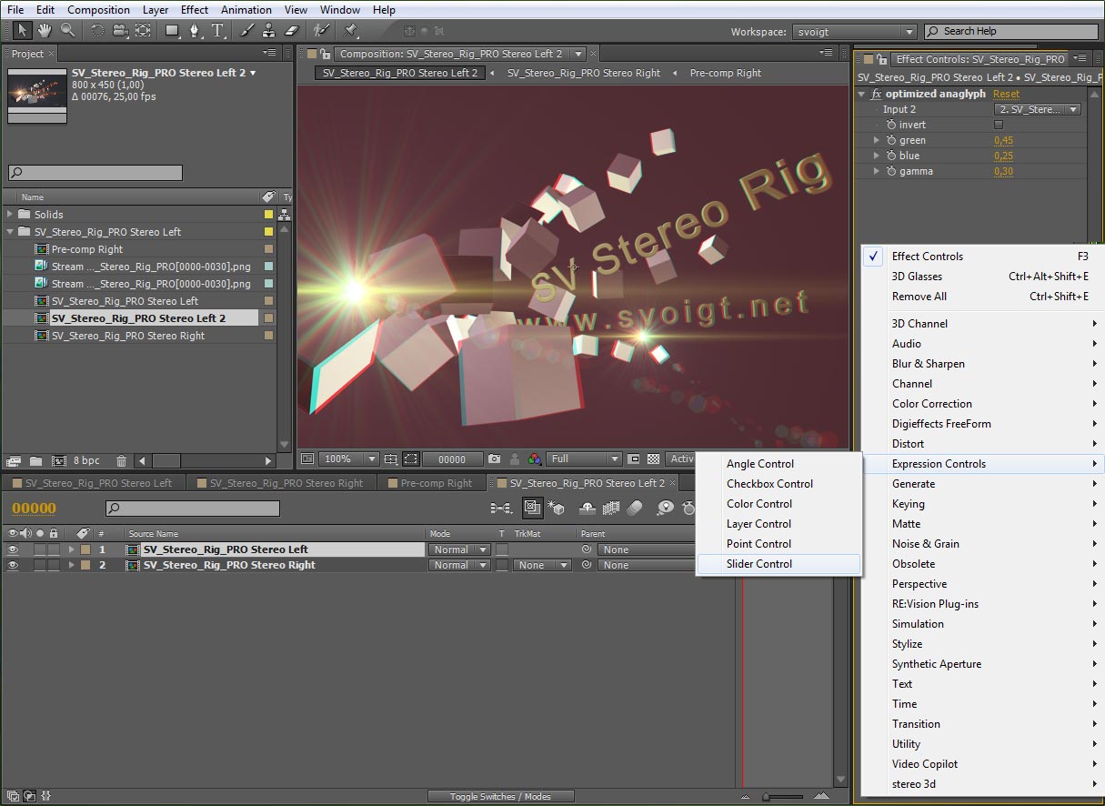Click the new composition icon in Project panel
The width and height of the screenshot is (1105, 806).
59,461
